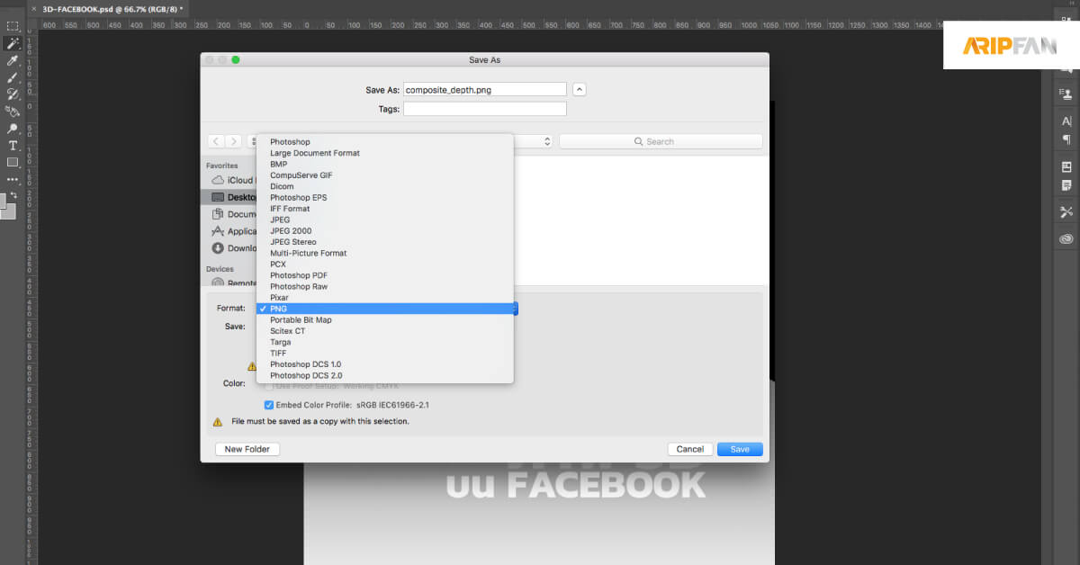The width and height of the screenshot is (1080, 565).
Task: Select the Eyedropper tool
Action: click(13, 60)
